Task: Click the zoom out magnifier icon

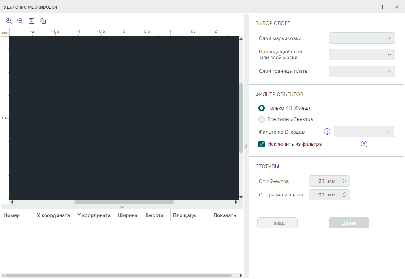Action: [20, 21]
